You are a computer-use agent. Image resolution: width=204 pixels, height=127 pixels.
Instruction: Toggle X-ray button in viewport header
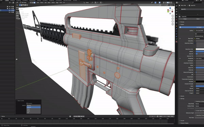point(164,3)
